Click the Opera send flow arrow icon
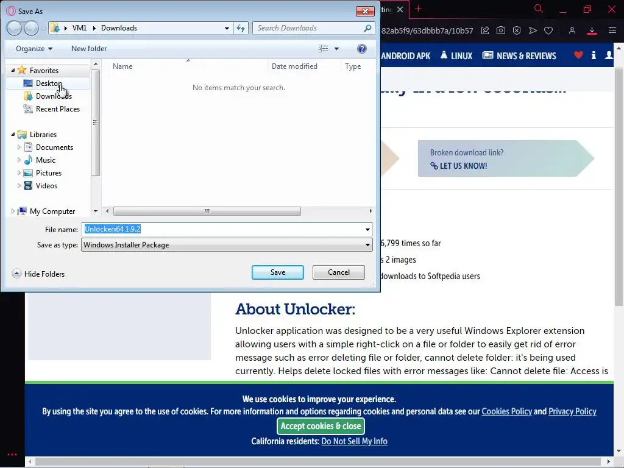 533,30
